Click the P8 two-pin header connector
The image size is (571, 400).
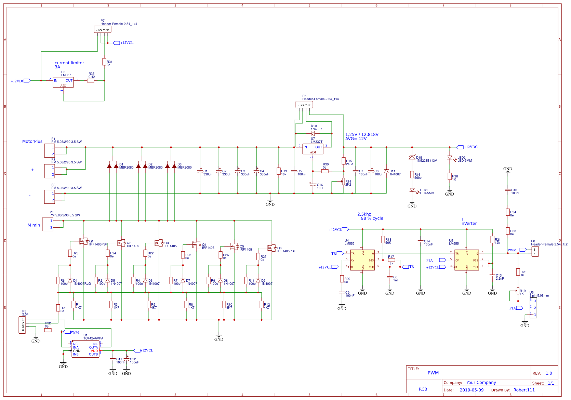535,251
